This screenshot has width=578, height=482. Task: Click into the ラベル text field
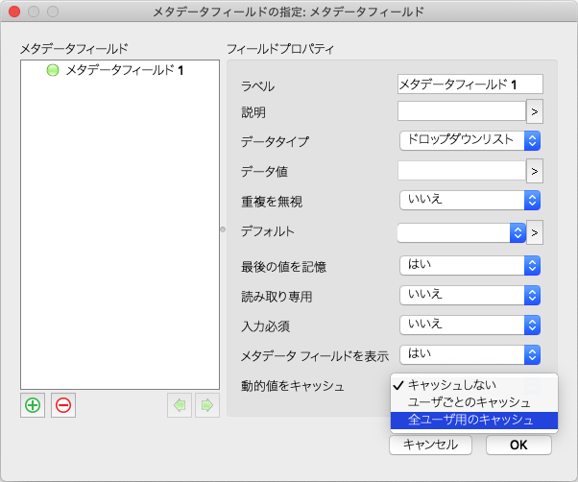[x=470, y=84]
